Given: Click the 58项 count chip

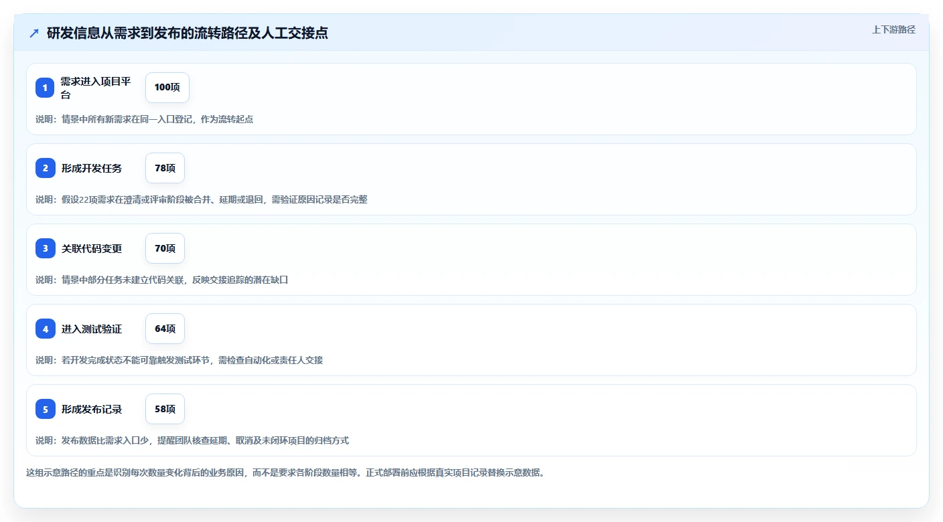Looking at the screenshot, I should pyautogui.click(x=165, y=409).
